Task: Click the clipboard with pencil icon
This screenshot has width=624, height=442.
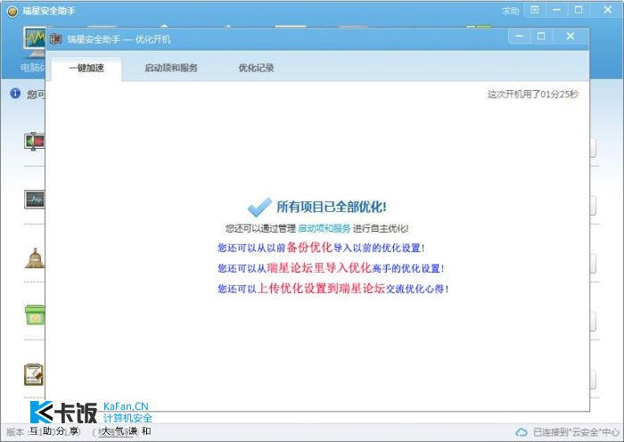Action: (x=34, y=374)
